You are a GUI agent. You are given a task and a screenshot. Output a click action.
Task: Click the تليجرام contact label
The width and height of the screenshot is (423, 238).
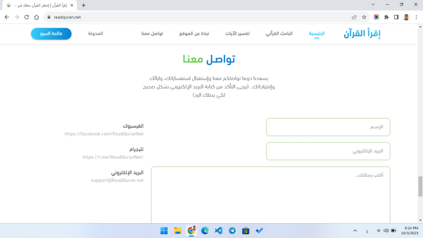[136, 149]
